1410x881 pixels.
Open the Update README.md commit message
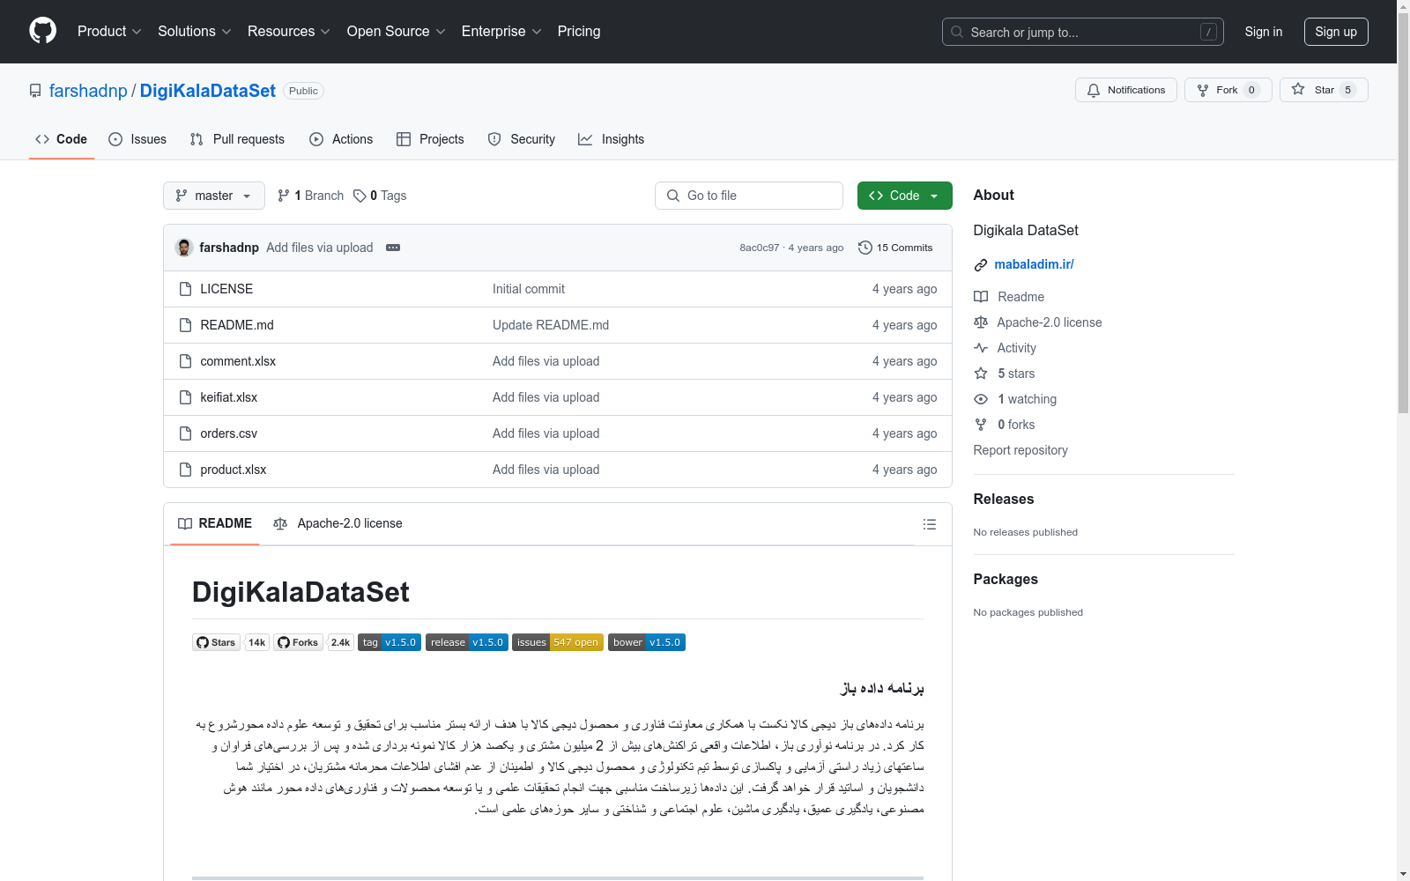(551, 325)
